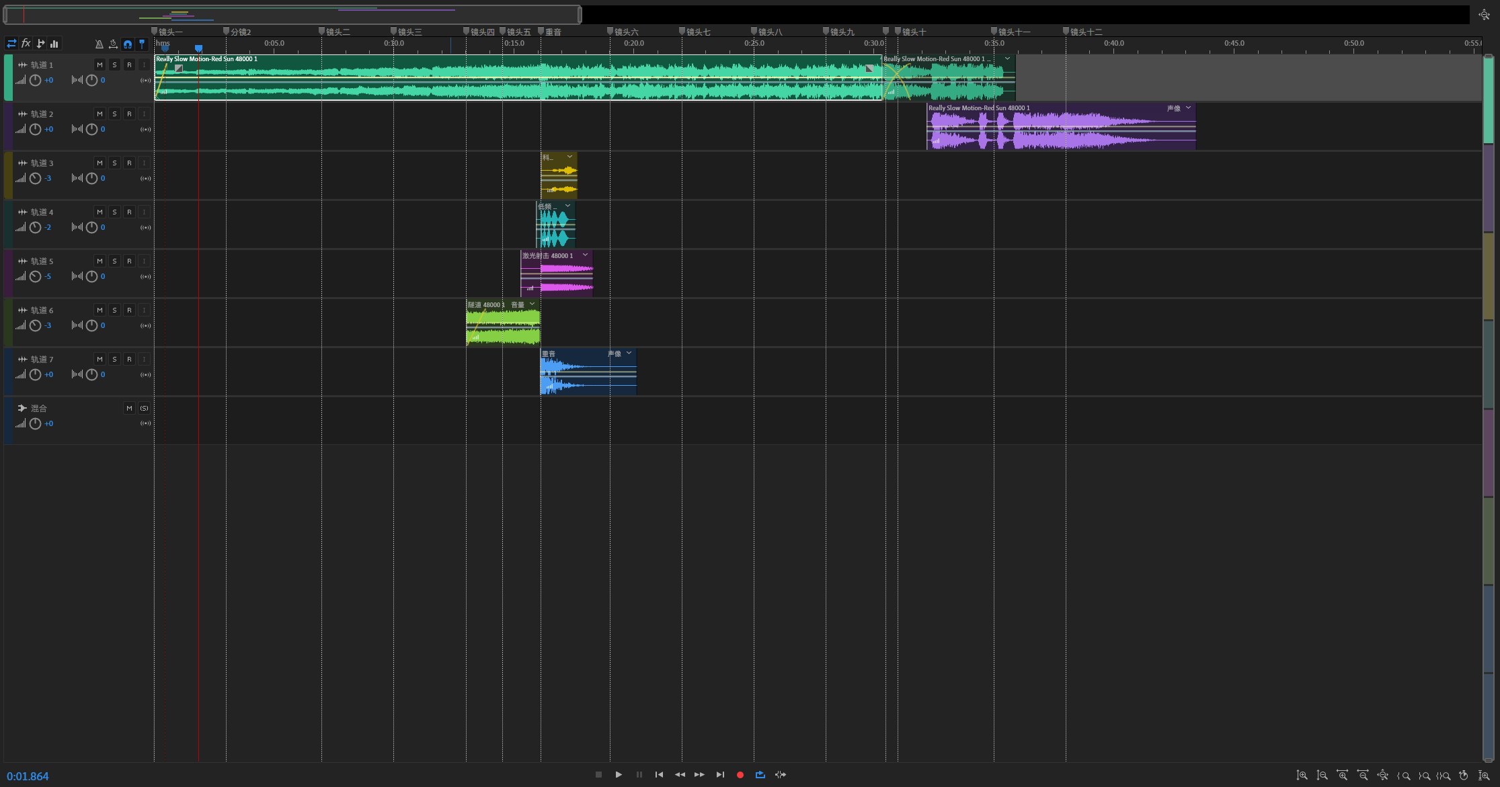This screenshot has height=787, width=1500.
Task: Adjust volume knob of 轨道 2
Action: pos(36,129)
